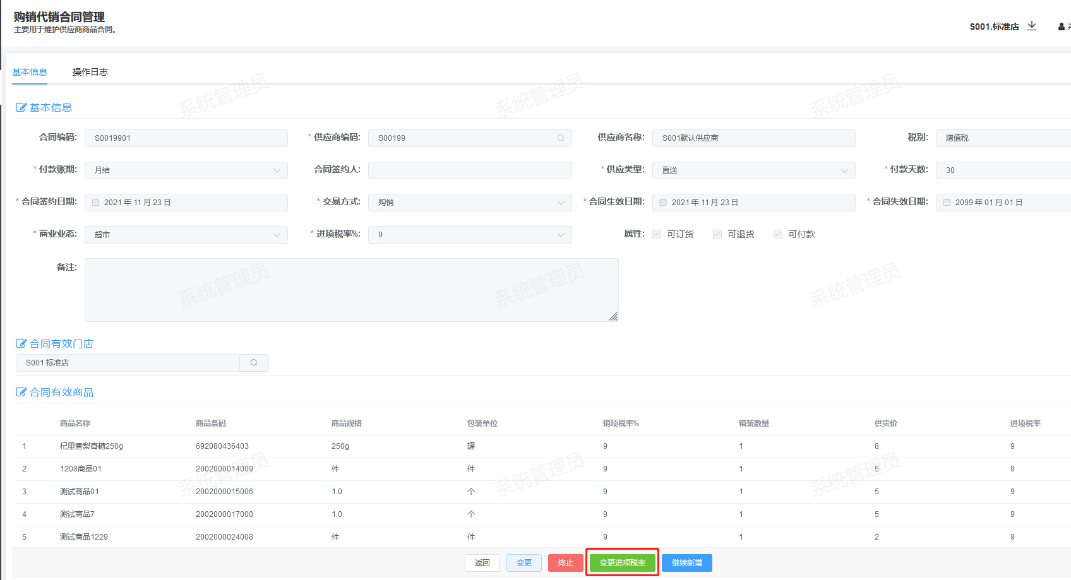This screenshot has width=1071, height=580.
Task: Select the 基本信息 tab
Action: pos(30,72)
